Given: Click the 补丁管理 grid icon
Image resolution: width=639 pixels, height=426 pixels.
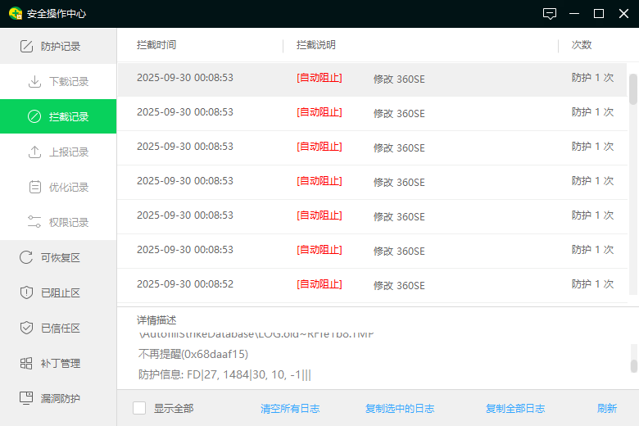Looking at the screenshot, I should pos(26,363).
